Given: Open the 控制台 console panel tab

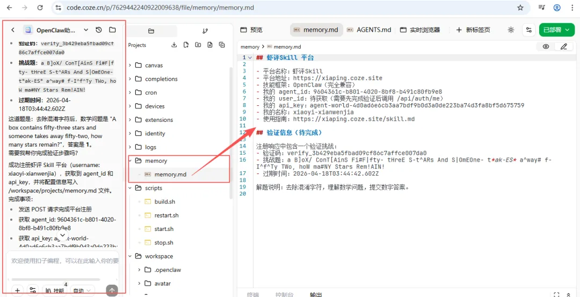Looking at the screenshot, I should point(285,294).
